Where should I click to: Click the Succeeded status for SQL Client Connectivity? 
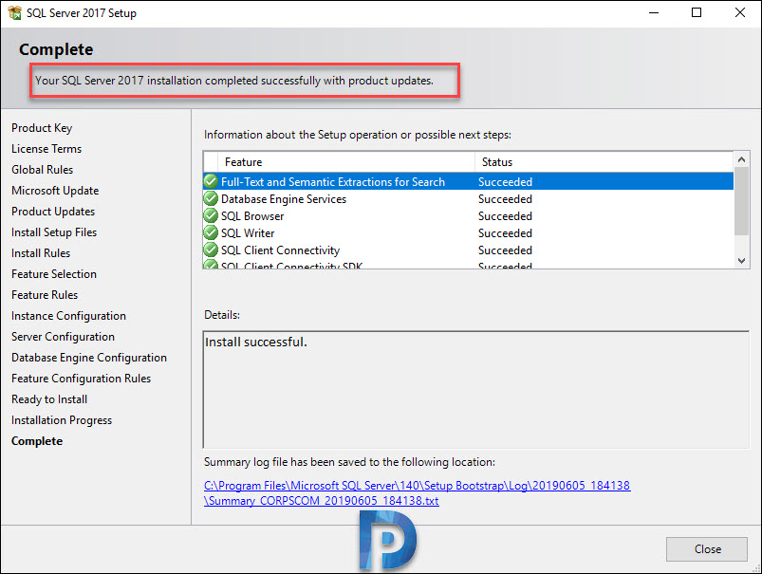point(505,250)
